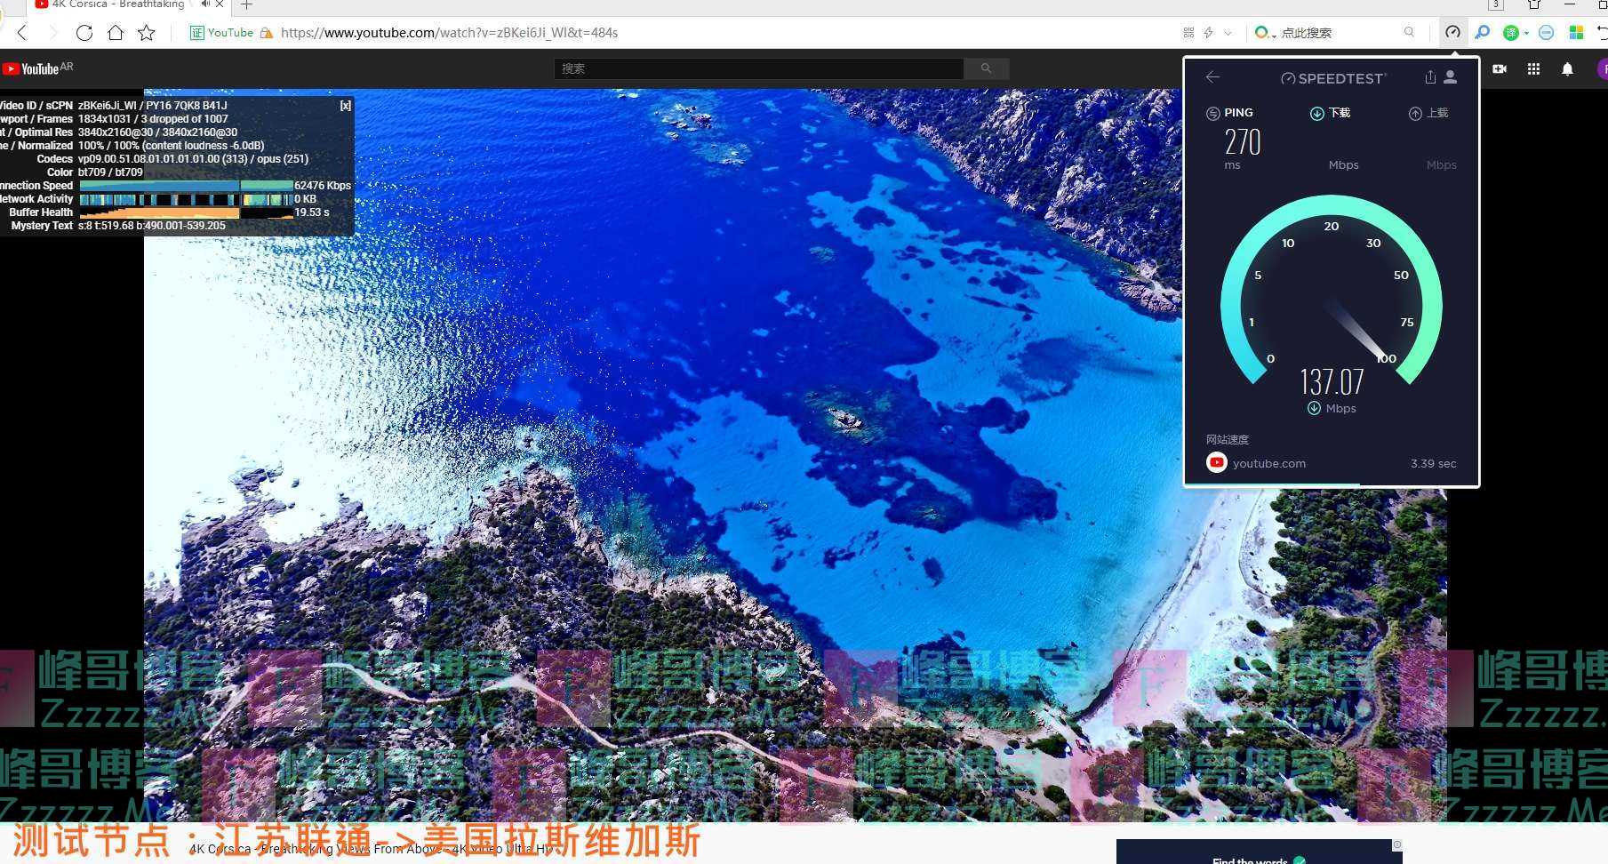The height and width of the screenshot is (864, 1608).
Task: Expand the address bar chevron dropdown
Action: pyautogui.click(x=1228, y=33)
